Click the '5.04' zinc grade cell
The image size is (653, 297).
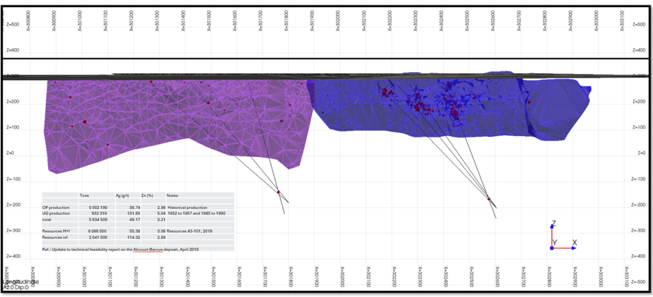coord(161,213)
